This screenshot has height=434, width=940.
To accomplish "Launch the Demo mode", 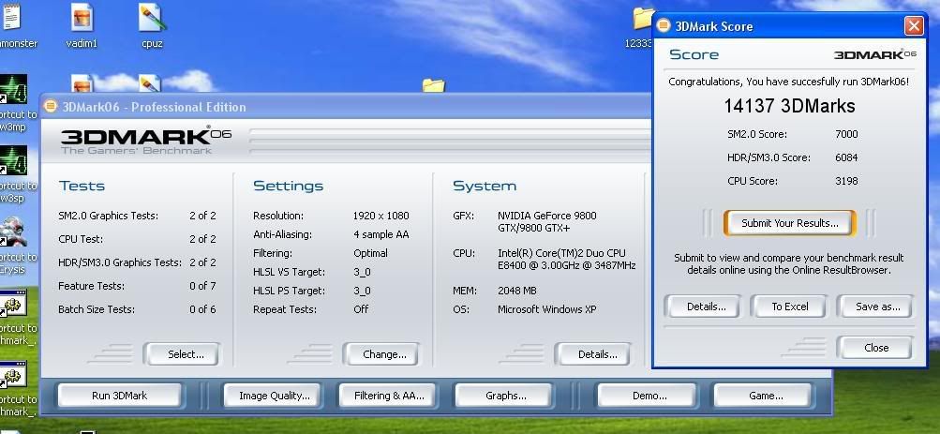I will (x=649, y=396).
